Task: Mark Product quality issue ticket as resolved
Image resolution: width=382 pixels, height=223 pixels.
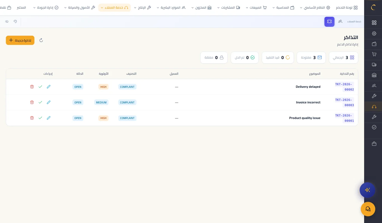Action: (x=40, y=118)
